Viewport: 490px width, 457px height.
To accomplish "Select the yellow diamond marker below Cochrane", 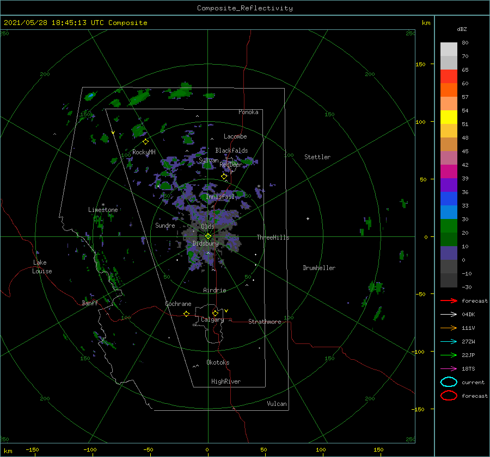I will 186,314.
